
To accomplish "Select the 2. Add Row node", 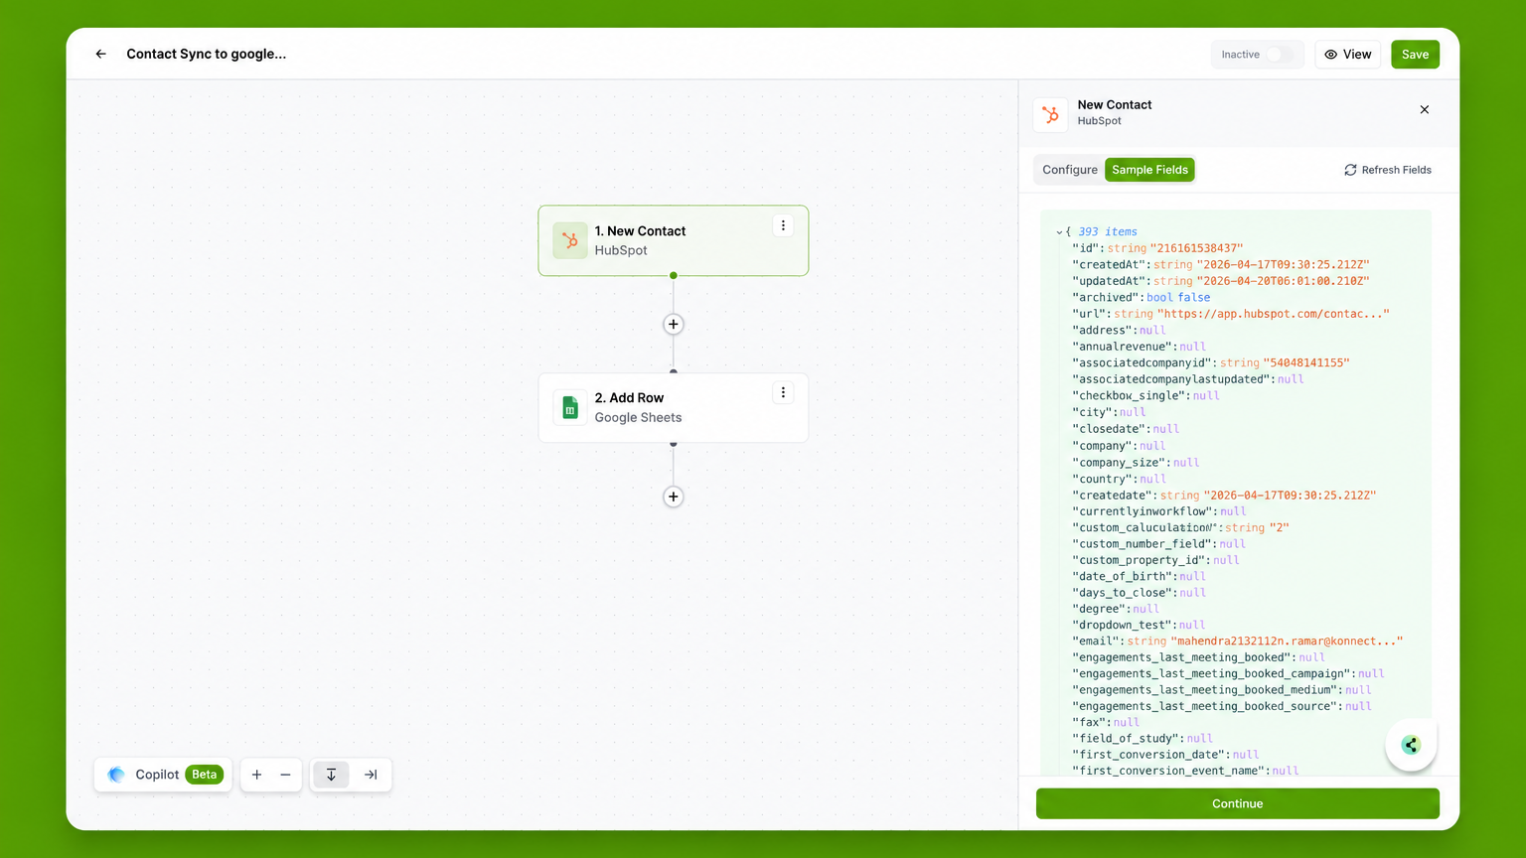I will coord(674,407).
